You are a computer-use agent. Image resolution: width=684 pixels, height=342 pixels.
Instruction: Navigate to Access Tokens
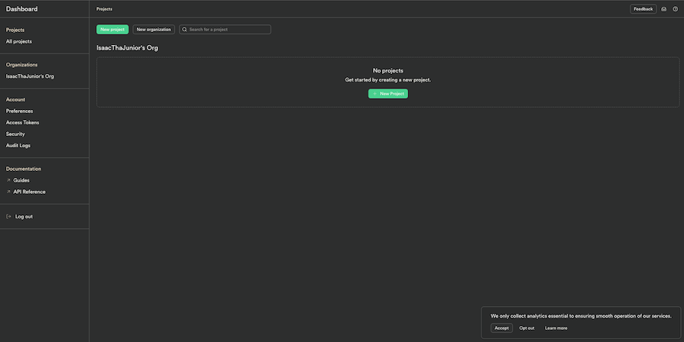coord(22,122)
